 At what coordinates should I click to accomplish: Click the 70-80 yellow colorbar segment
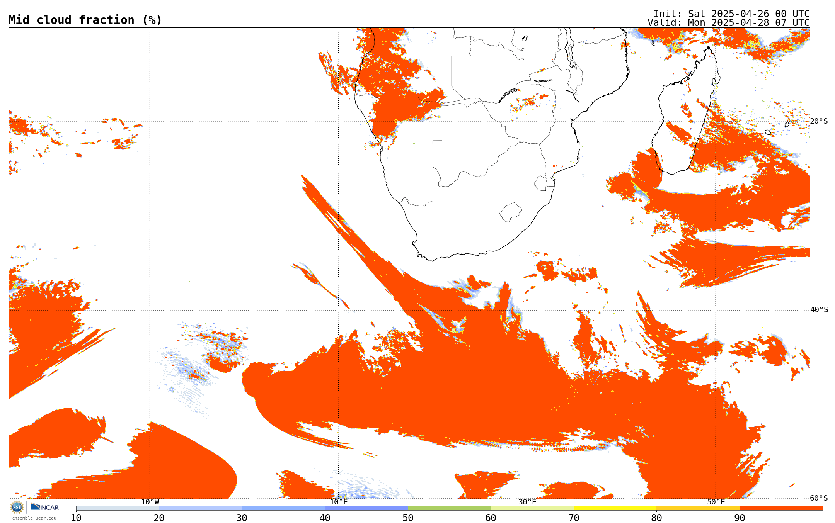coord(615,508)
